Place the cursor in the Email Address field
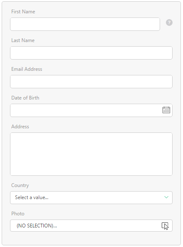The width and height of the screenshot is (183, 247). point(91,82)
